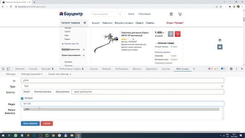This screenshot has width=245, height=138.
Task: Expand the Sitemap baucenter dropdown
Action: [x=32, y=74]
